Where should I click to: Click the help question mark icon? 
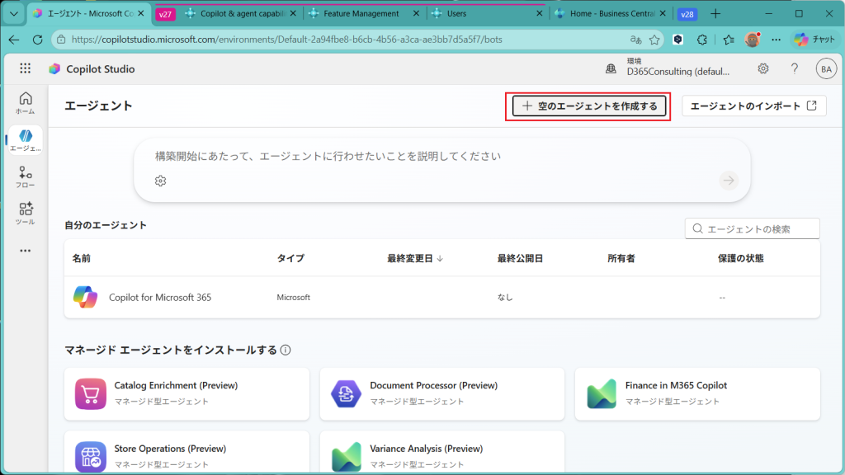pyautogui.click(x=795, y=69)
